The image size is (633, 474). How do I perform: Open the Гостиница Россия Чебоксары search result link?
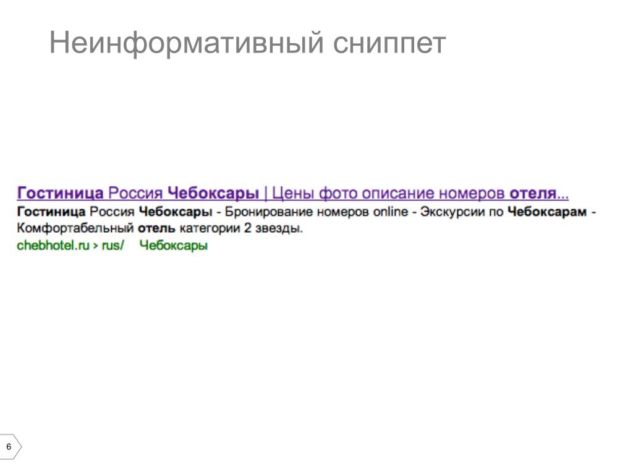(x=292, y=193)
